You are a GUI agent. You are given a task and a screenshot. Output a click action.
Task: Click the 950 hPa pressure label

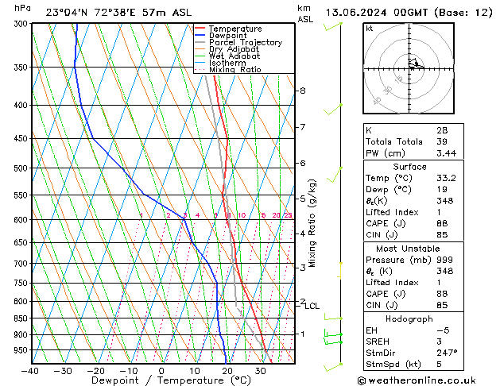coord(22,350)
